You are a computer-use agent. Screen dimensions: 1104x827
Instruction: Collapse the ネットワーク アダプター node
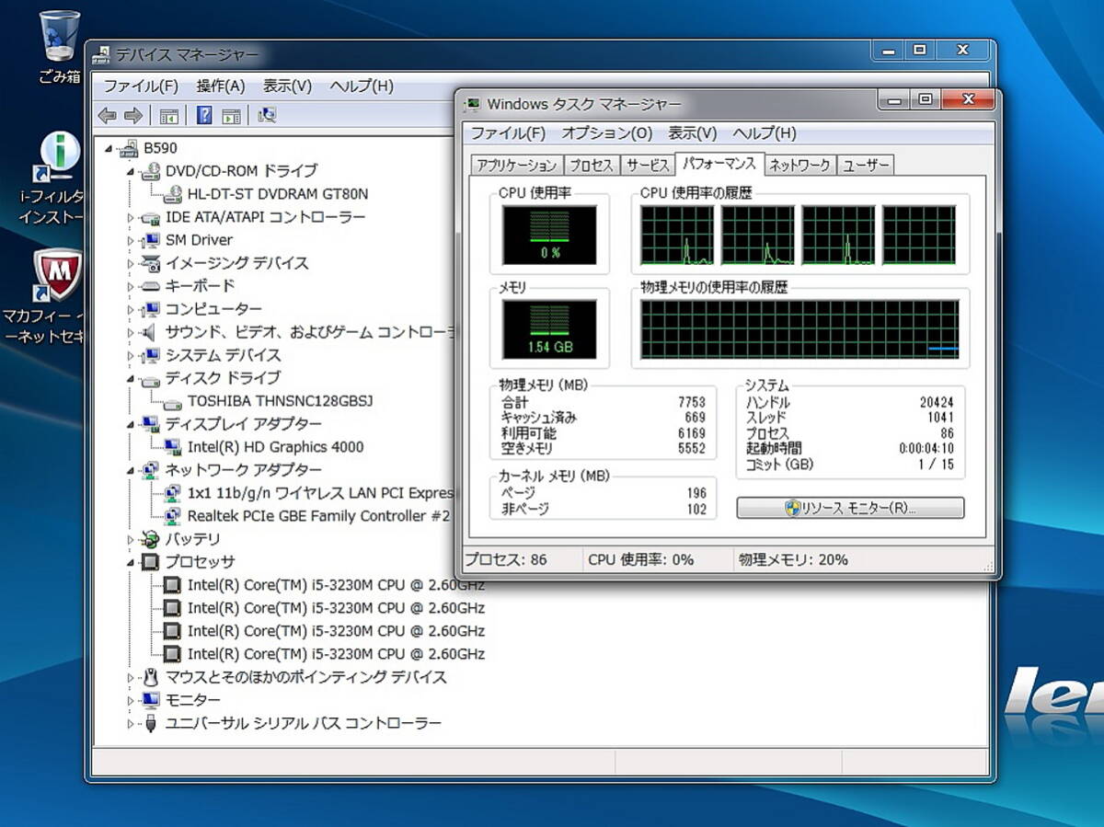point(131,470)
